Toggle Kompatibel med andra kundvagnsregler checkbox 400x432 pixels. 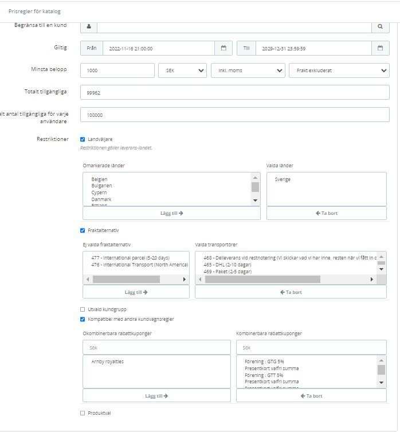83,319
